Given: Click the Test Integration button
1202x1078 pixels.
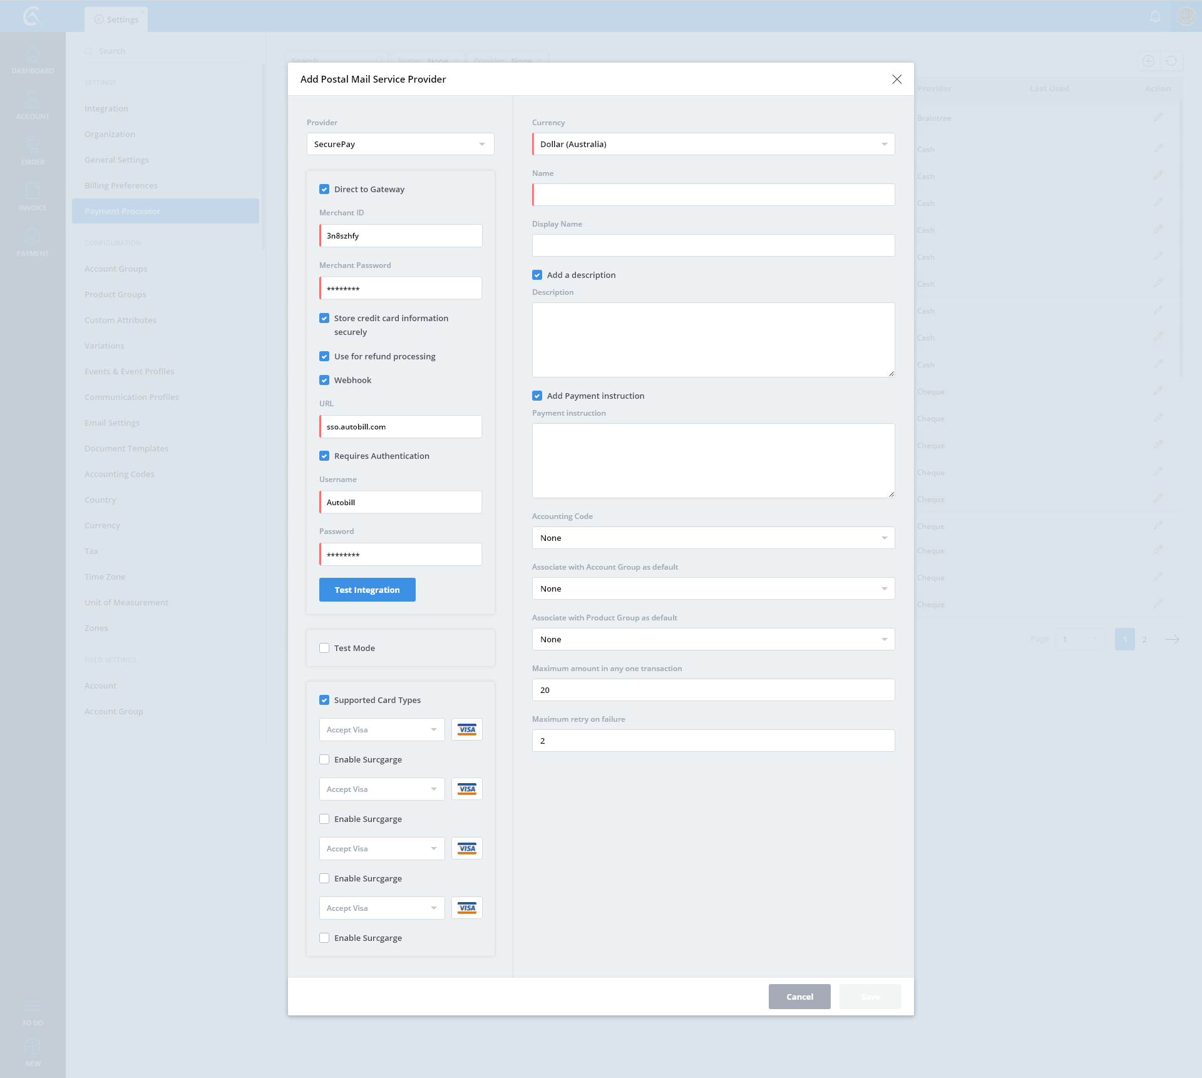Looking at the screenshot, I should point(367,590).
